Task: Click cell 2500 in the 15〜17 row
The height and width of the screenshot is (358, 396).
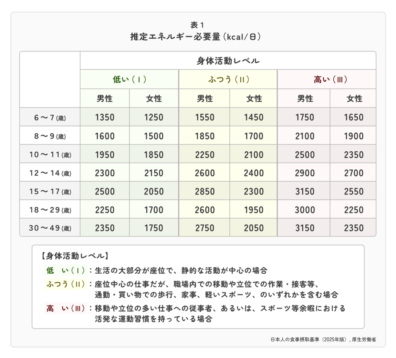Action: point(104,192)
